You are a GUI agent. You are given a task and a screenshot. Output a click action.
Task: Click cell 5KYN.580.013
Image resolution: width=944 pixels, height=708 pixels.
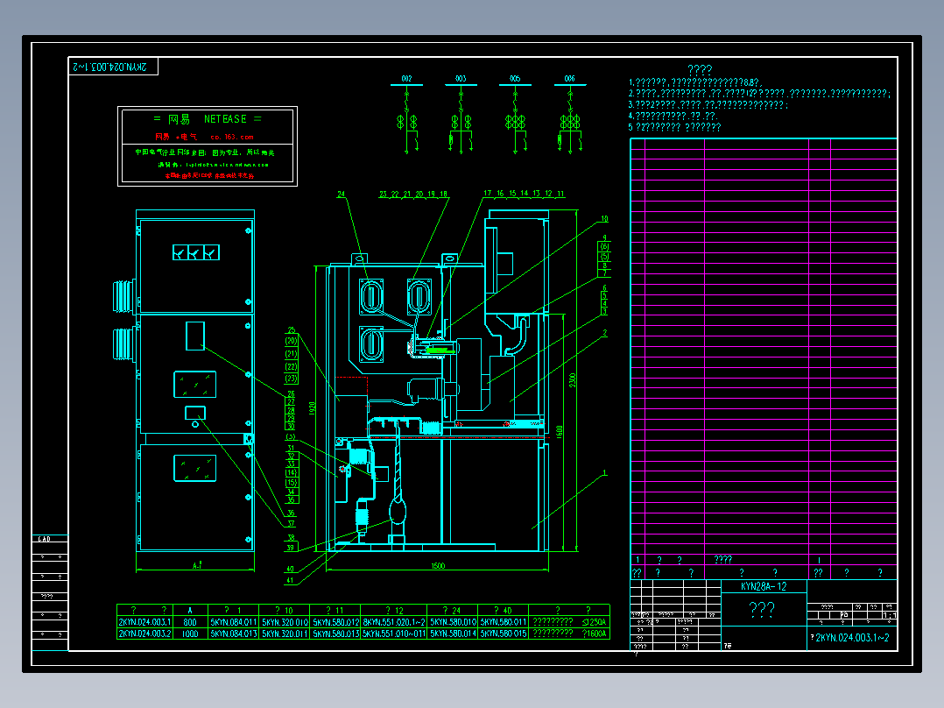[336, 634]
